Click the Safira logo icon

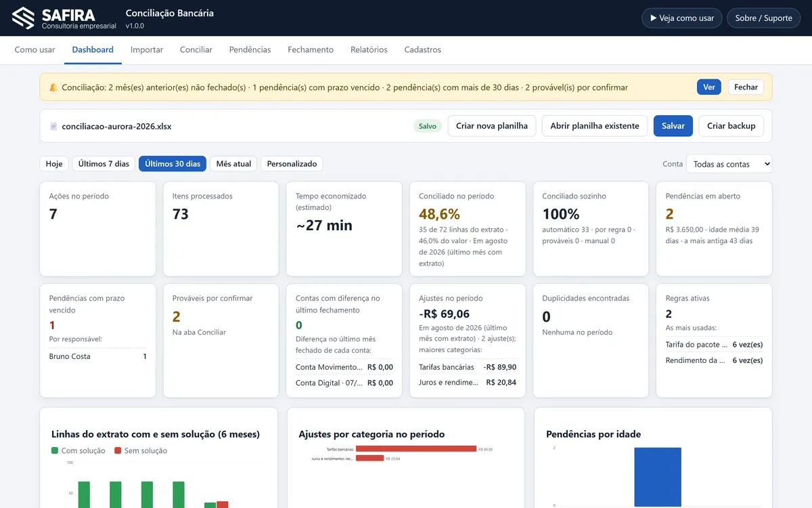[23, 18]
